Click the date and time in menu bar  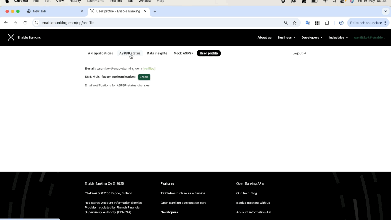click(372, 1)
